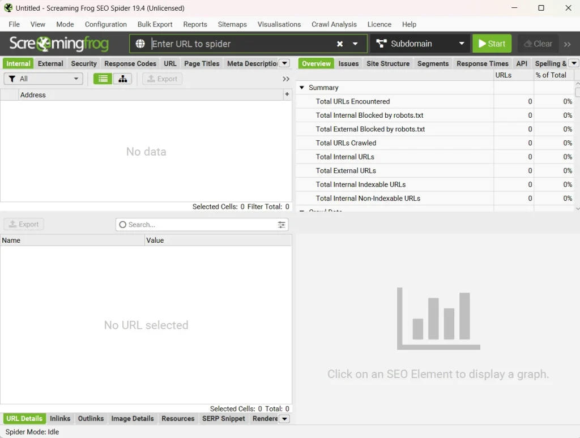Select the URL tab

pyautogui.click(x=170, y=63)
